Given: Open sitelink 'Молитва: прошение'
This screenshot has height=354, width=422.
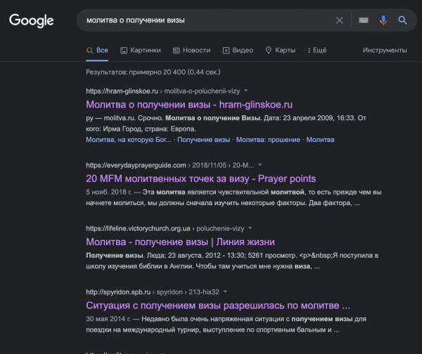Looking at the screenshot, I should pyautogui.click(x=268, y=140).
